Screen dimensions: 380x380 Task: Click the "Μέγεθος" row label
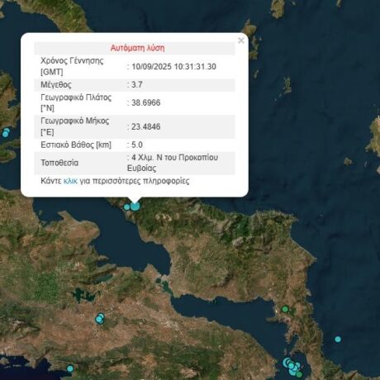56,84
